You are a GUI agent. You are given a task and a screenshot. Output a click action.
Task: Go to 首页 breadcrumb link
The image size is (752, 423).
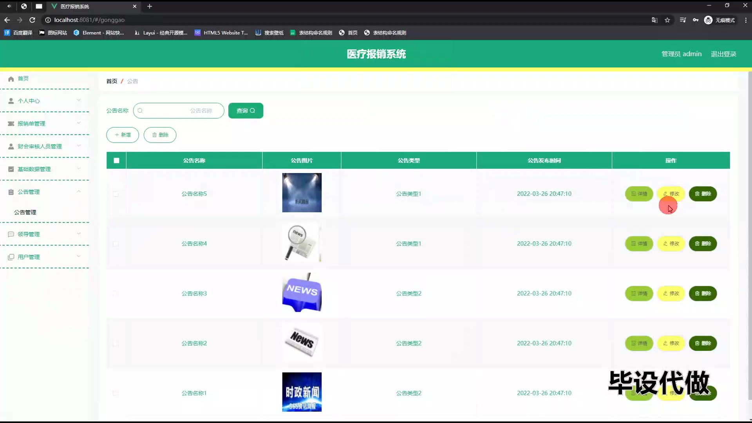(112, 81)
